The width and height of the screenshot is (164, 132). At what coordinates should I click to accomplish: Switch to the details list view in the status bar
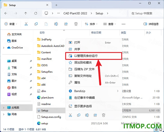156,130
